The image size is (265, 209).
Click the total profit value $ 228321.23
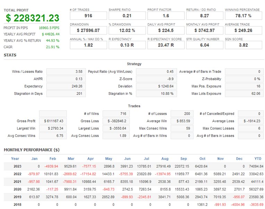32,18
